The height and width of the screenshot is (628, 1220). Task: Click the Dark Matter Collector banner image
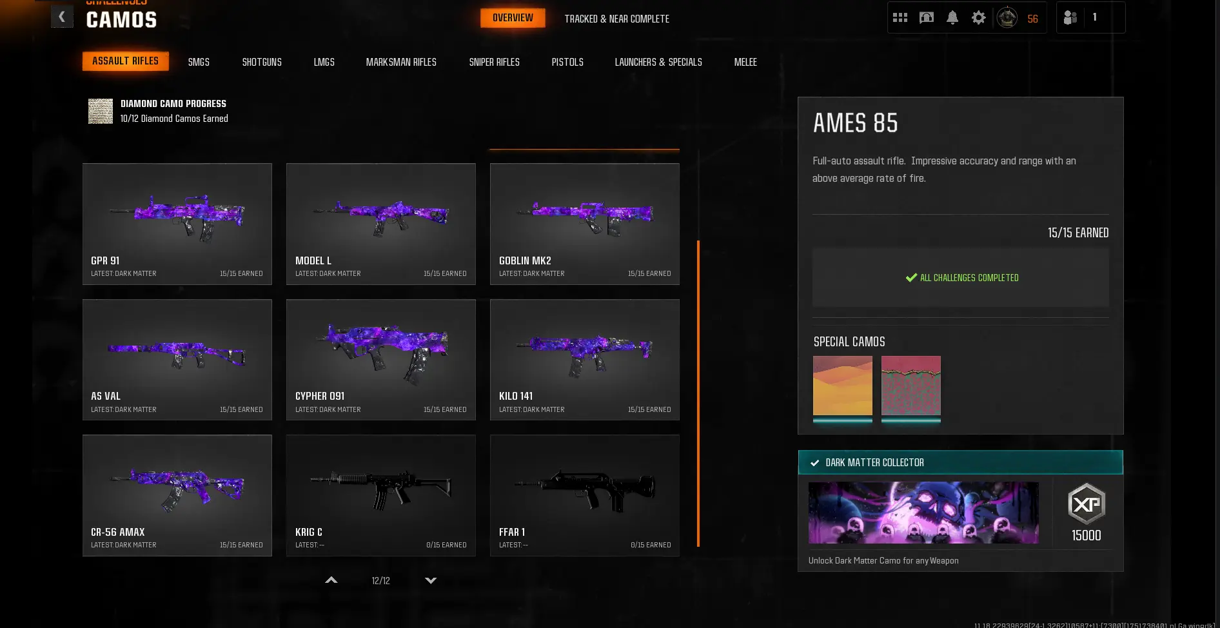click(x=923, y=513)
